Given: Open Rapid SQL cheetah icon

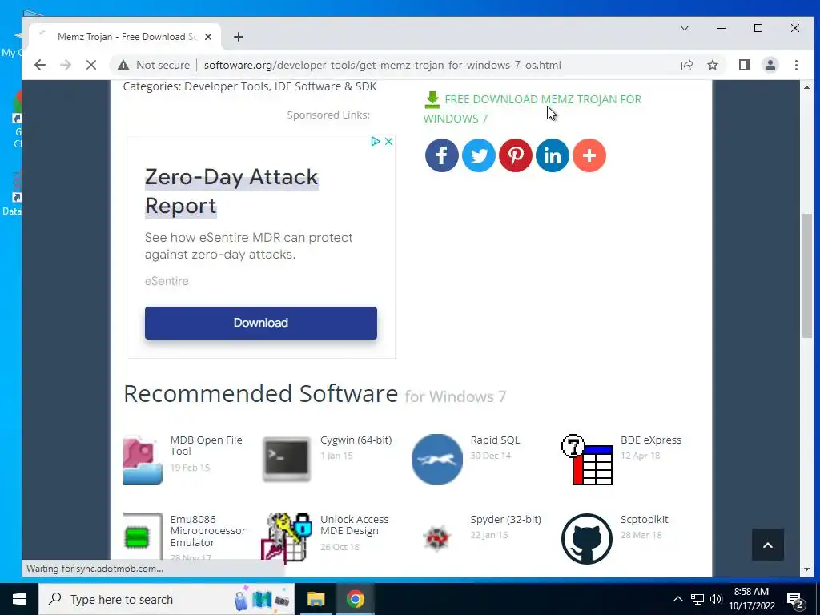Looking at the screenshot, I should point(436,459).
